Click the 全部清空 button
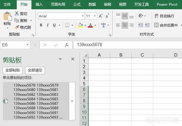 click(x=35, y=70)
